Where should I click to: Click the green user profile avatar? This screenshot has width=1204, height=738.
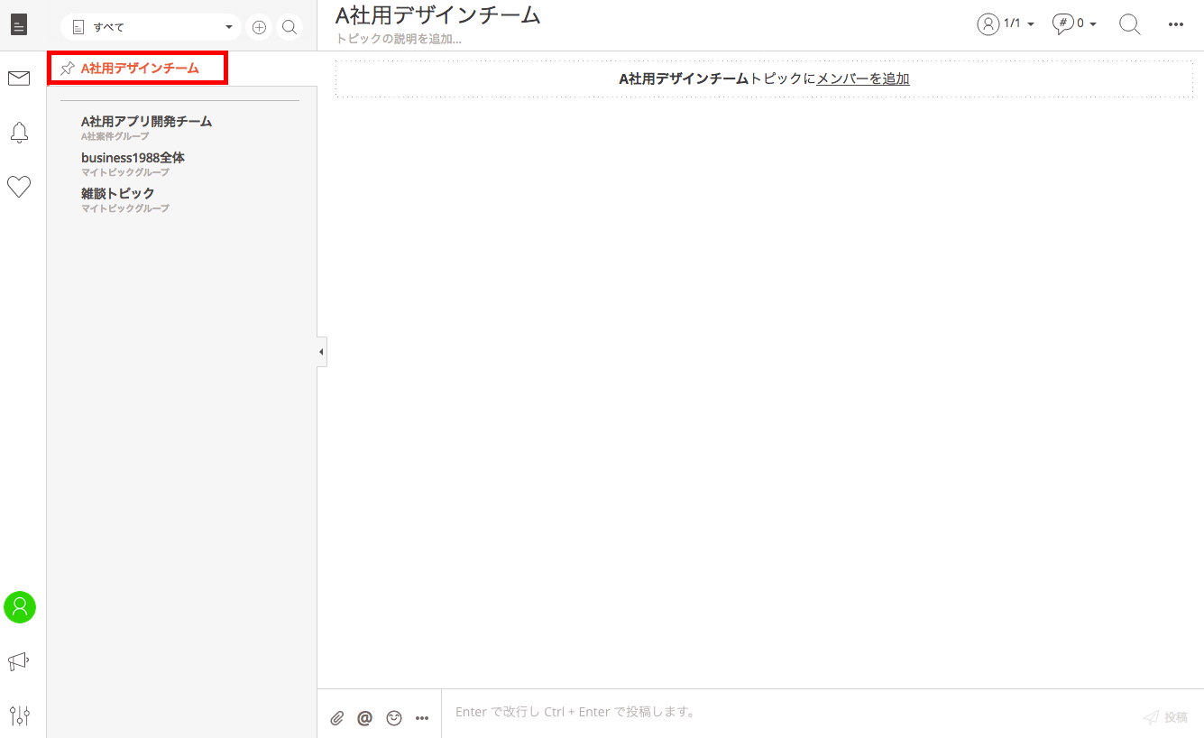pos(20,607)
